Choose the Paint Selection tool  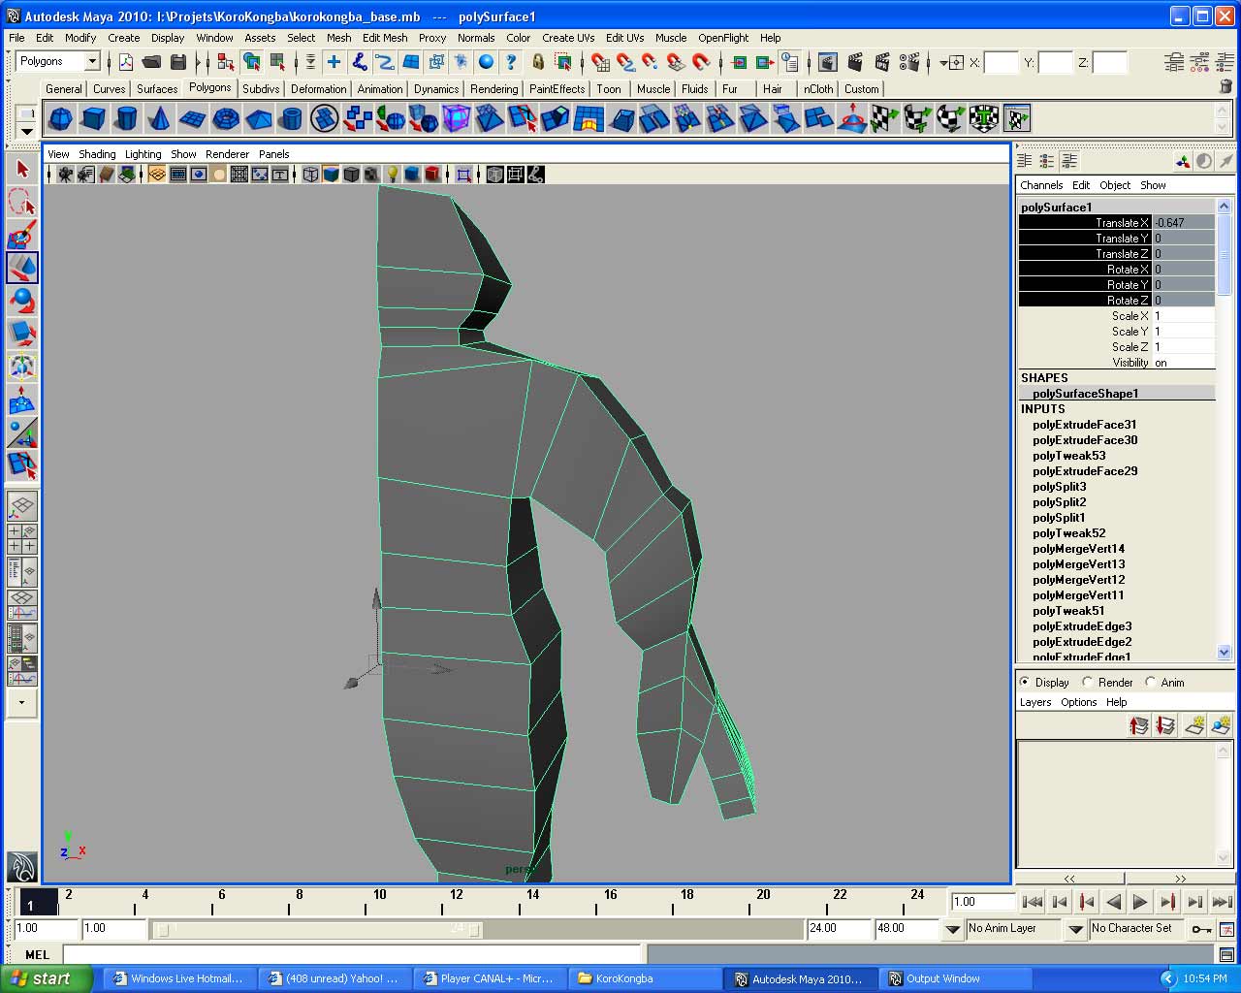coord(22,236)
